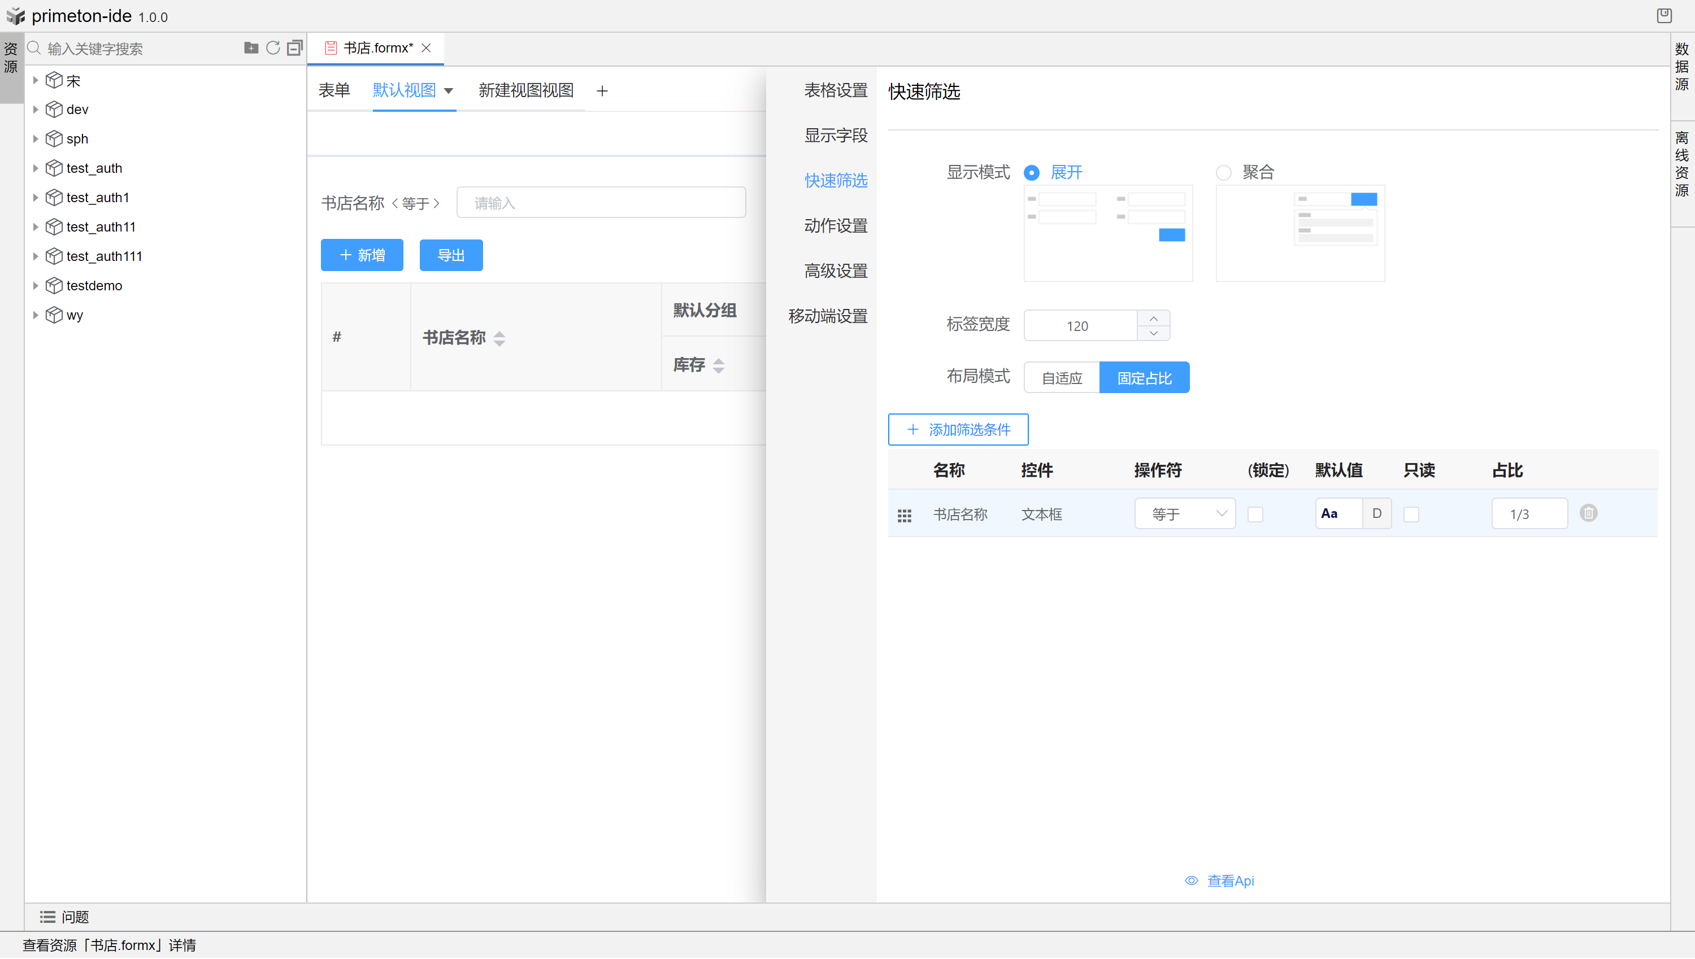Open 高级设置 settings section
Image resolution: width=1695 pixels, height=959 pixels.
pos(835,271)
